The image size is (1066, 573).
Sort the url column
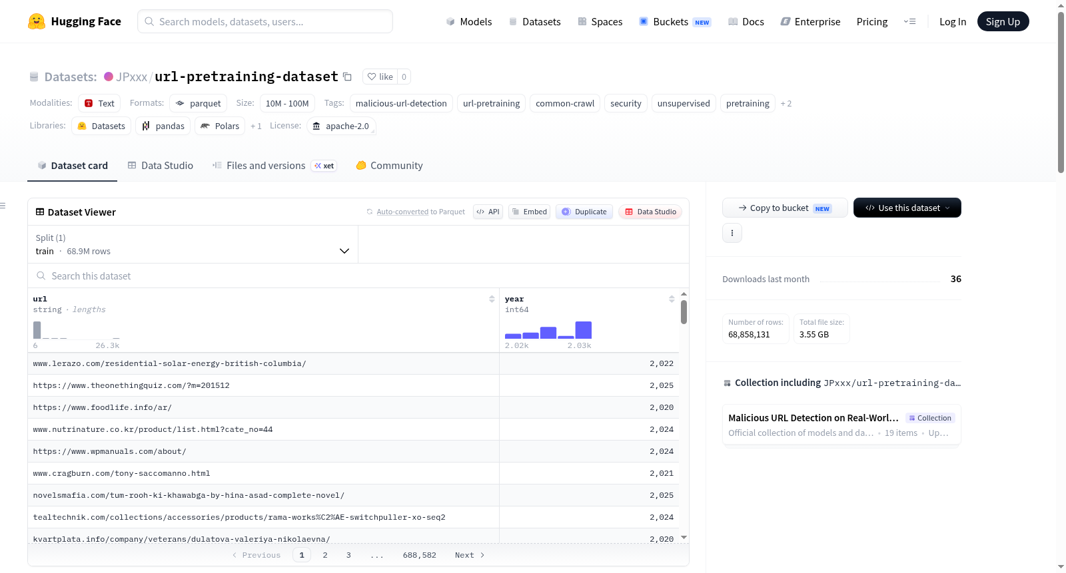[x=492, y=299]
